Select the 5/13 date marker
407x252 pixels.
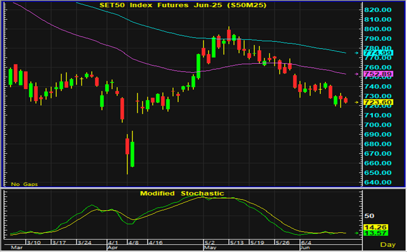point(237,242)
